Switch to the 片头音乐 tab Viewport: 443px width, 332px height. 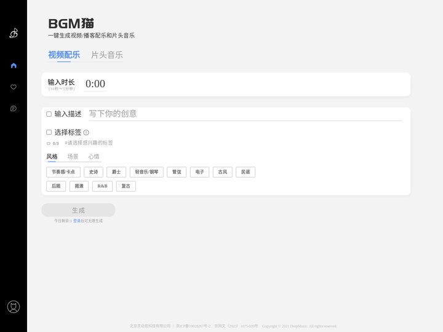tap(107, 55)
